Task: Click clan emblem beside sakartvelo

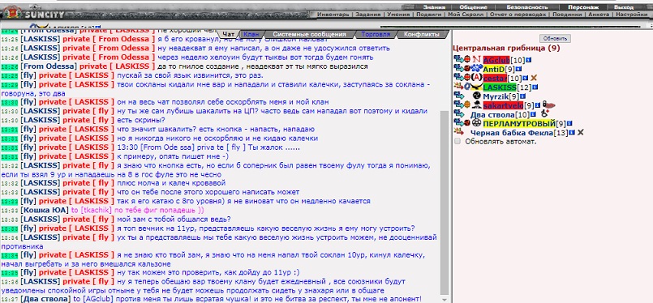Action: point(477,105)
